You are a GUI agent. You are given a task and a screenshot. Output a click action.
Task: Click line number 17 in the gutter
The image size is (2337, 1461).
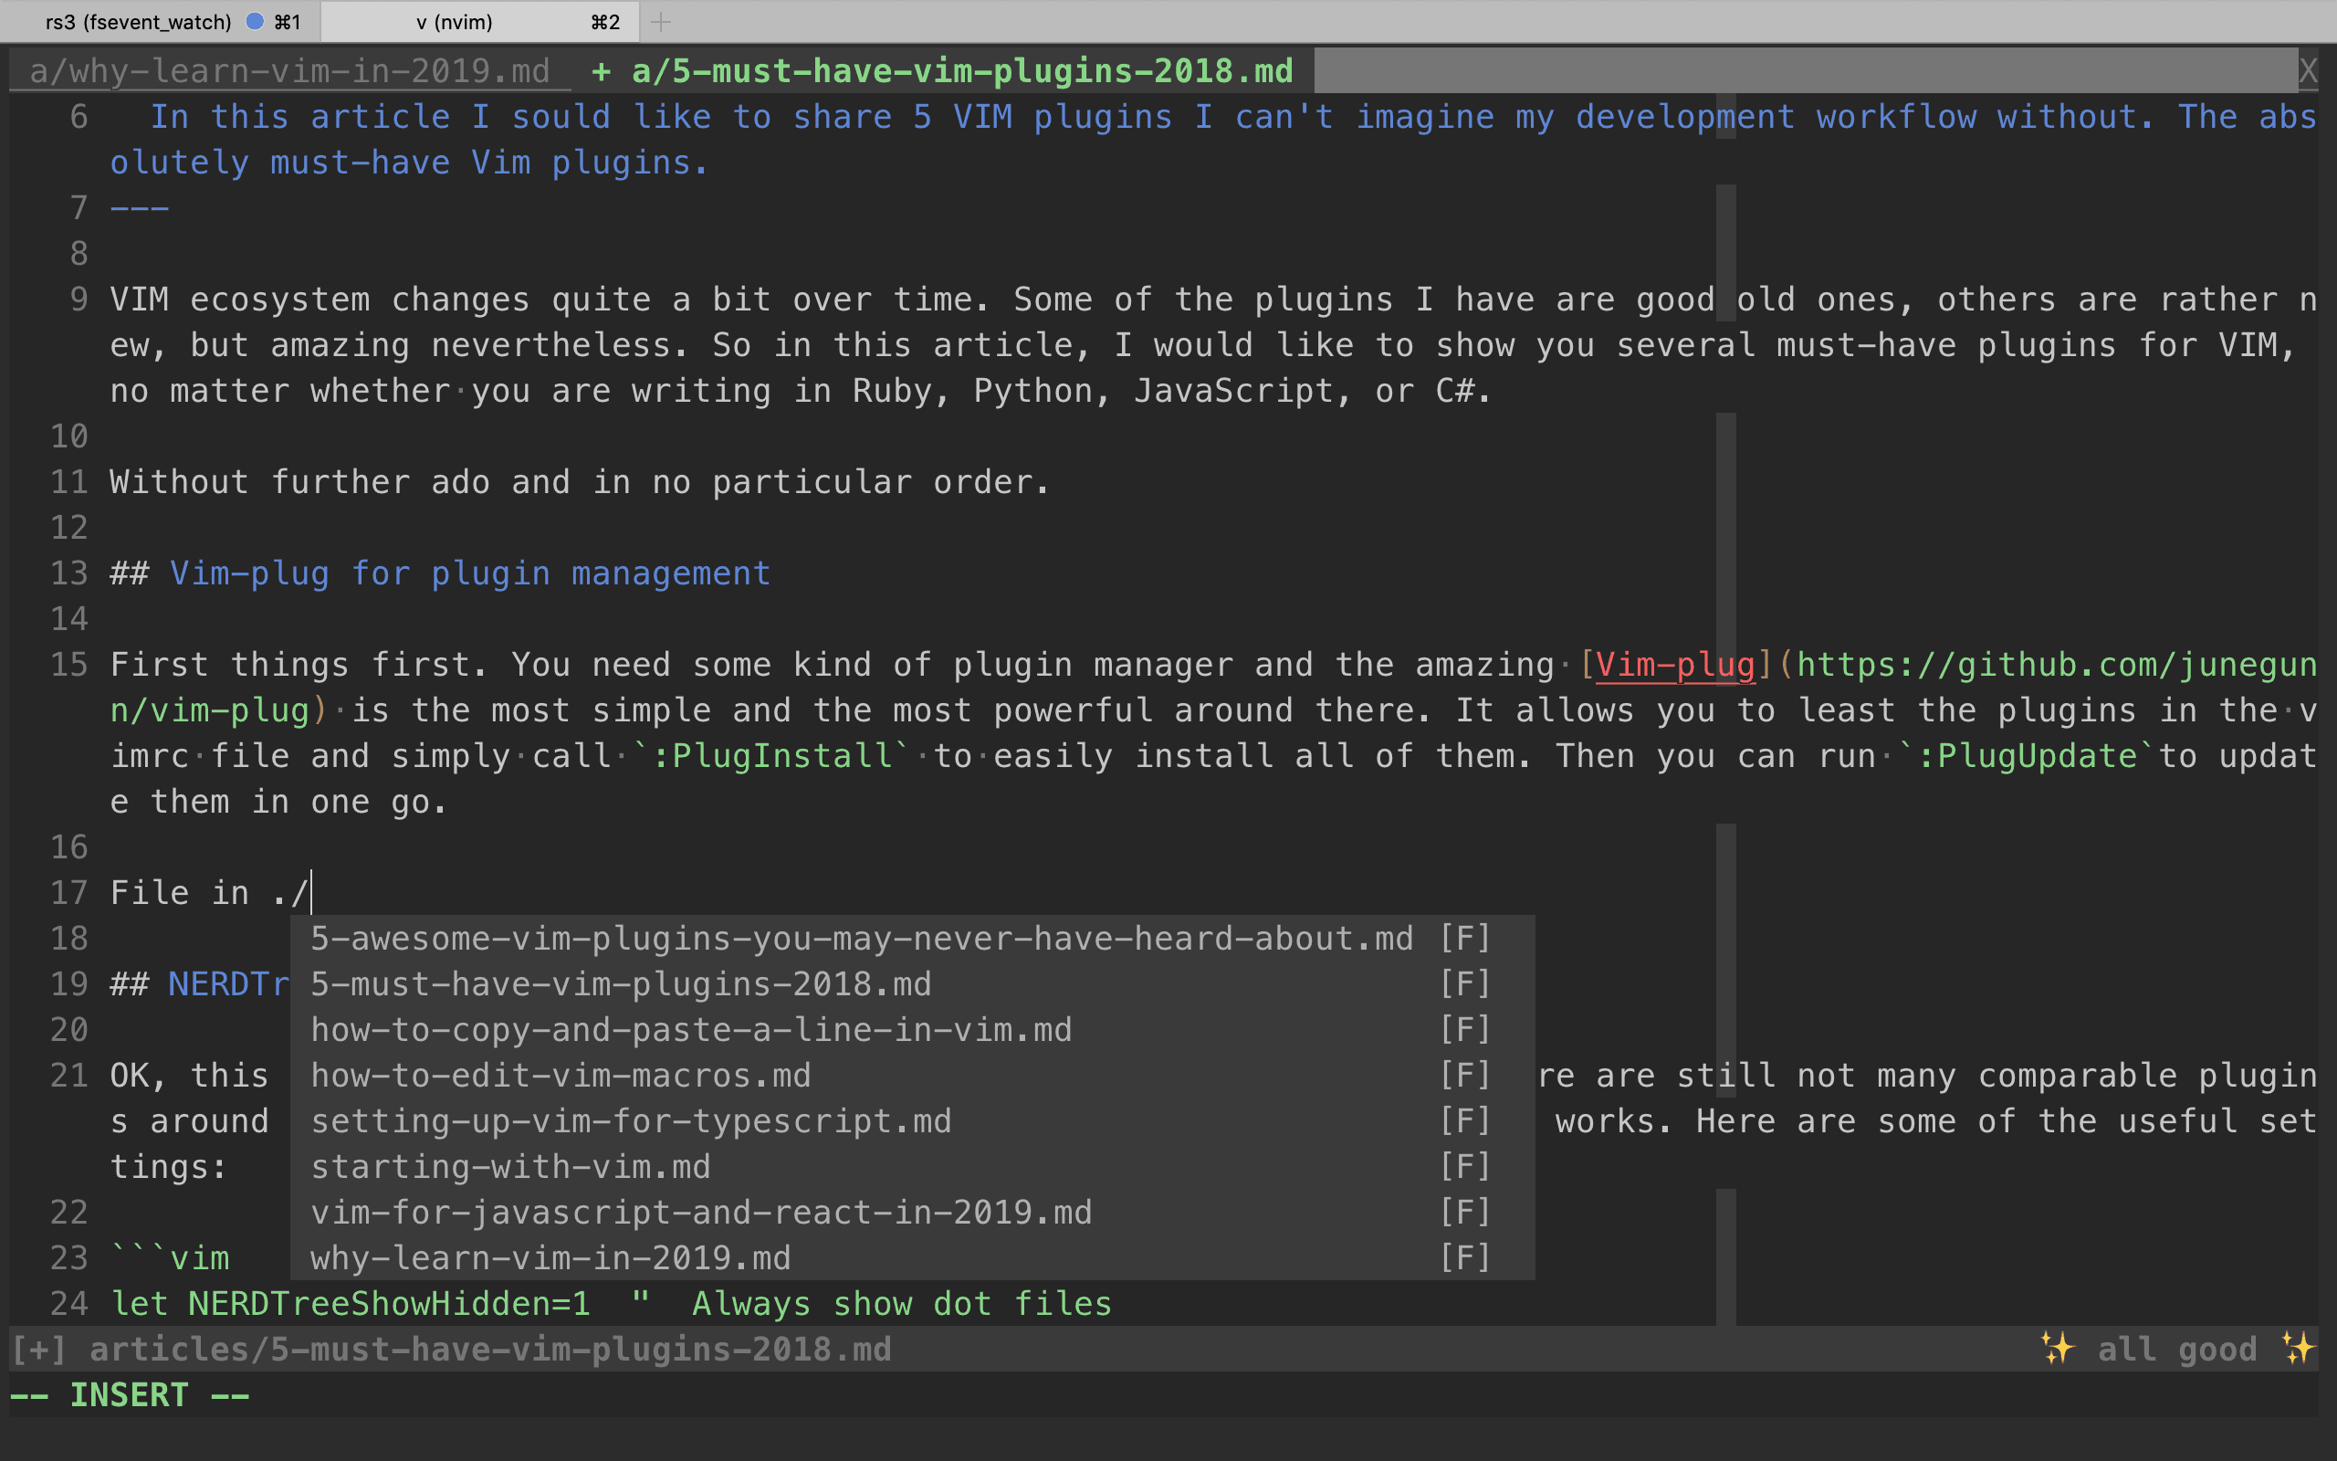pyautogui.click(x=68, y=893)
